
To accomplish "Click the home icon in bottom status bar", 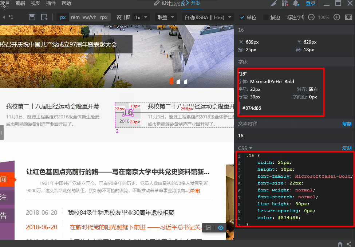I will pyautogui.click(x=340, y=244).
